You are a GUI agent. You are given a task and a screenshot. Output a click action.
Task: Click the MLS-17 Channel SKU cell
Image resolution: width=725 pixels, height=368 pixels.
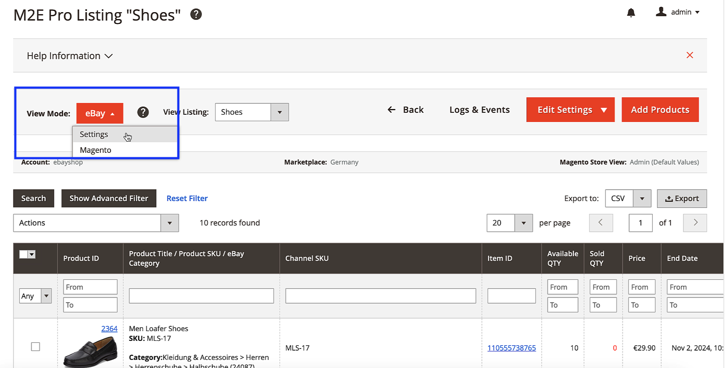pyautogui.click(x=297, y=348)
